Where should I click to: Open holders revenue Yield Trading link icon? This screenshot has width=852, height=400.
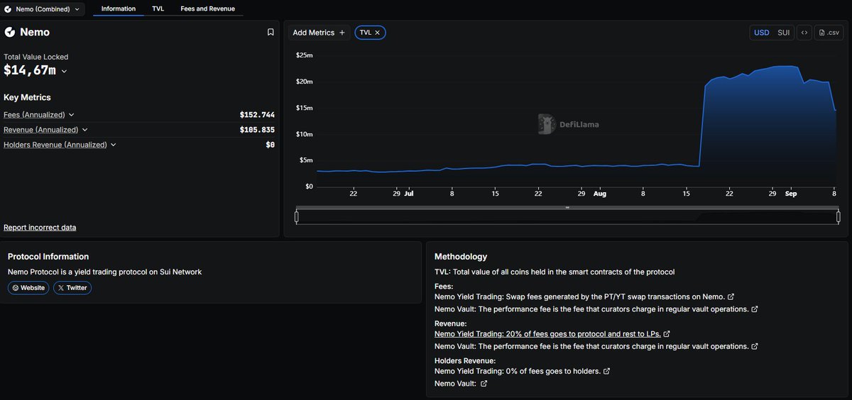tap(606, 371)
